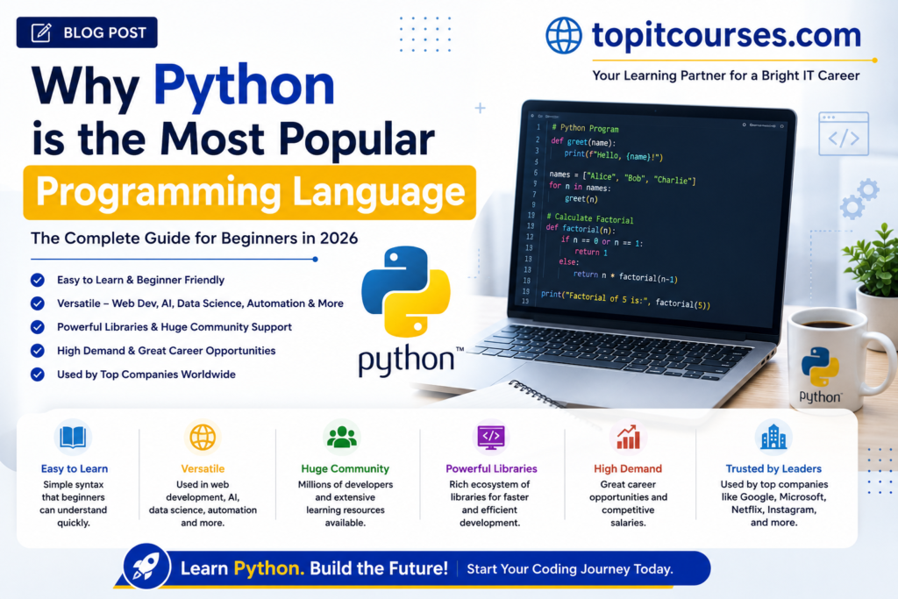Image resolution: width=898 pixels, height=599 pixels.
Task: Click the 'Easy to Learn' card heading
Action: (75, 468)
